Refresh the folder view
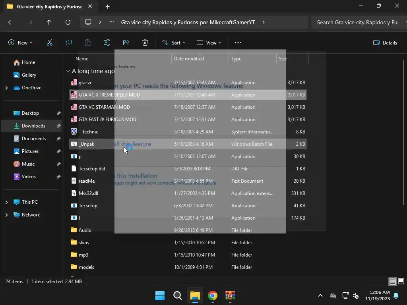 tap(68, 22)
